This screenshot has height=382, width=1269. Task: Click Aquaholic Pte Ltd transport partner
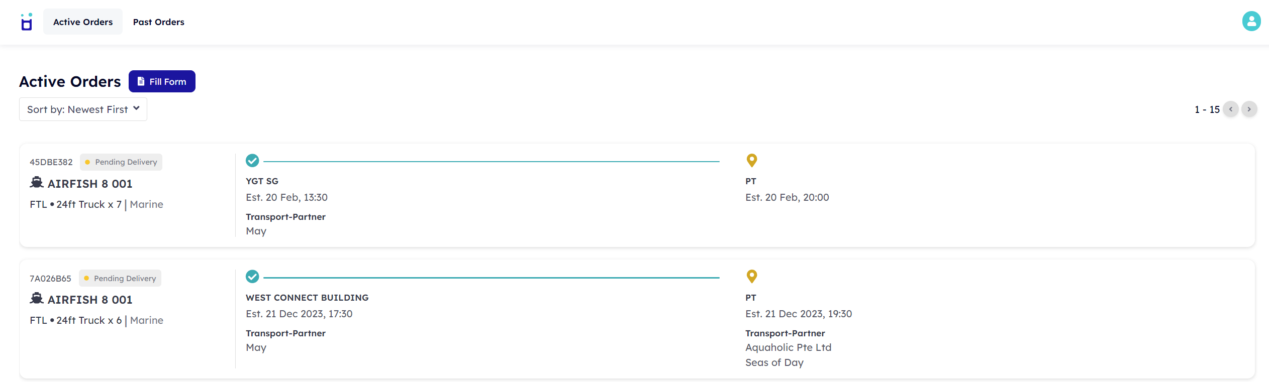(788, 347)
